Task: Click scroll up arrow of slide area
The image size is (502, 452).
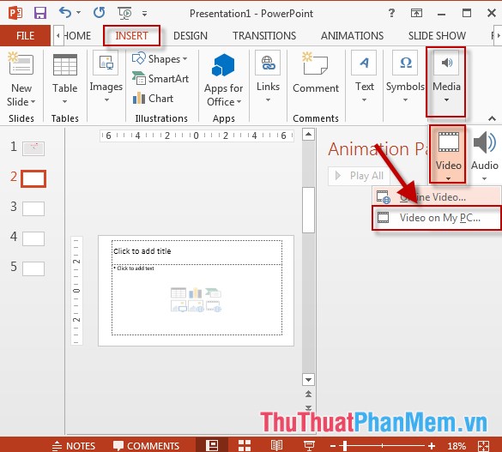Action: 308,134
